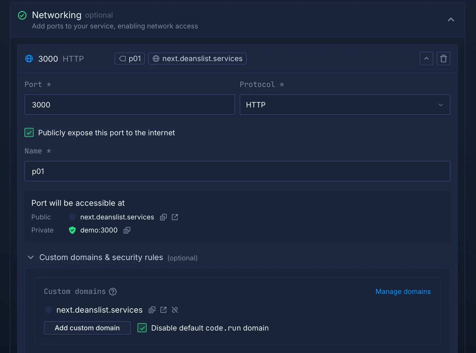Open the Manage domains link

(x=403, y=292)
